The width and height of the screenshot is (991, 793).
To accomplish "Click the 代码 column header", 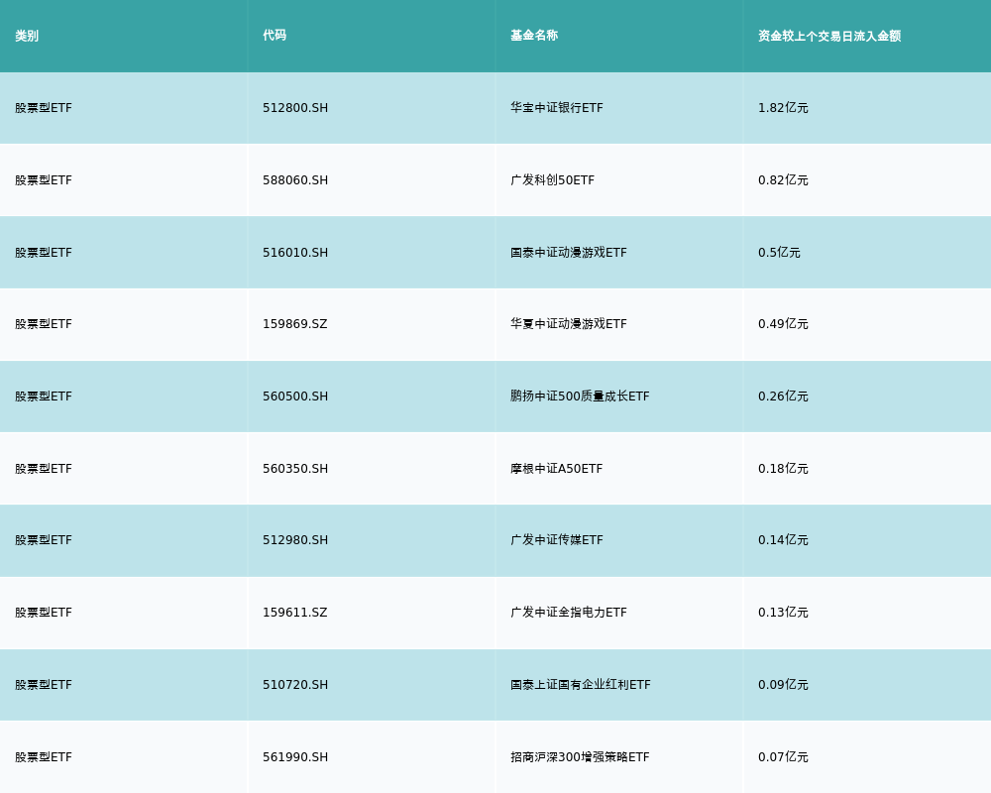I will point(275,36).
